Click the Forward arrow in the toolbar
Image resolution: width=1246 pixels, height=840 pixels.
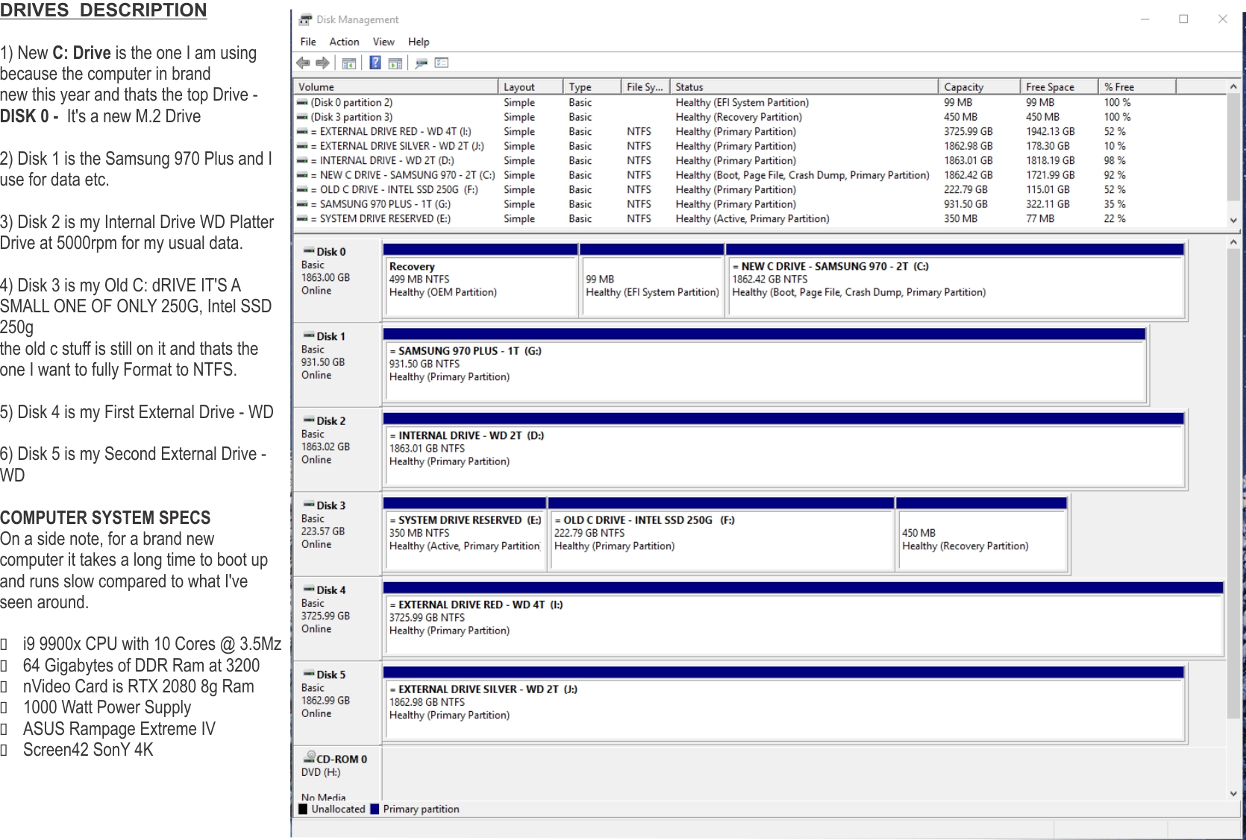pyautogui.click(x=322, y=63)
